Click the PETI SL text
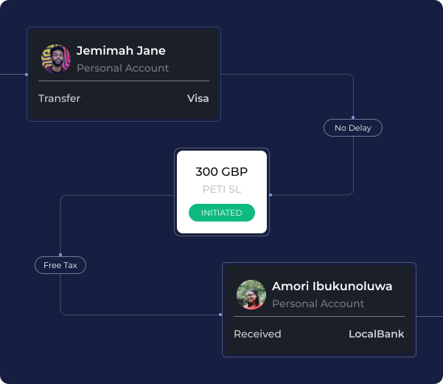443x384 pixels. click(x=222, y=189)
